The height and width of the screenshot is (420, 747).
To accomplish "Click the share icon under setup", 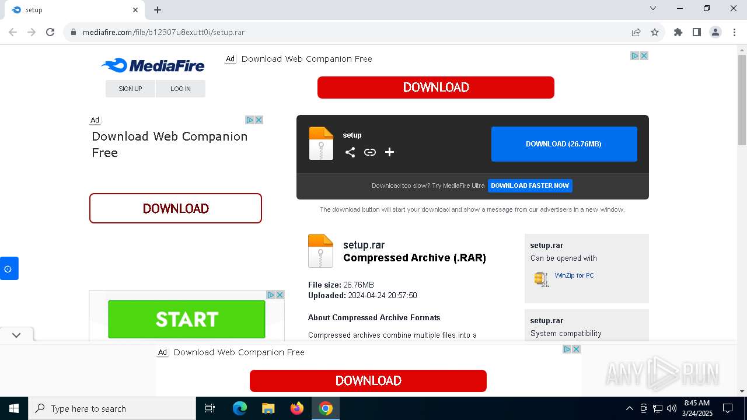I will pyautogui.click(x=350, y=152).
